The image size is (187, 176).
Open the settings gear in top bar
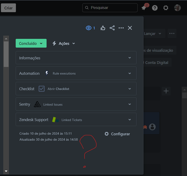point(166,8)
